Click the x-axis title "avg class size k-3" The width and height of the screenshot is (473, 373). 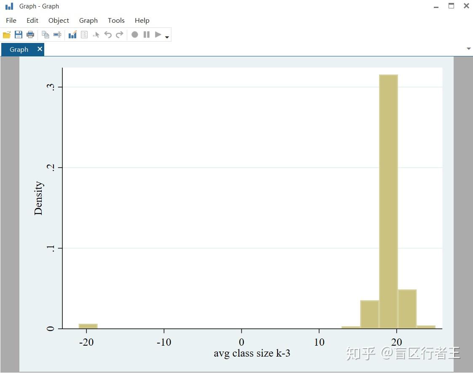[252, 353]
